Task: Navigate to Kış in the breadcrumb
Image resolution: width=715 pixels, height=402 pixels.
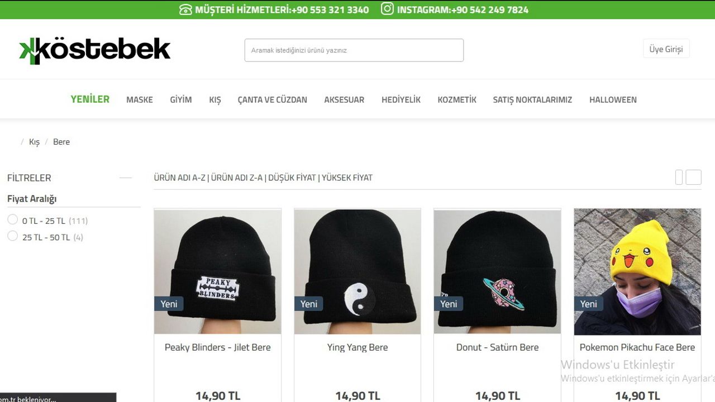Action: tap(35, 142)
